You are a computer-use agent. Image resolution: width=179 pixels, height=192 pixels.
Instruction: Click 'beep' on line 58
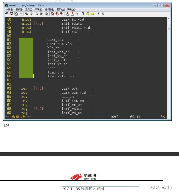[51, 68]
